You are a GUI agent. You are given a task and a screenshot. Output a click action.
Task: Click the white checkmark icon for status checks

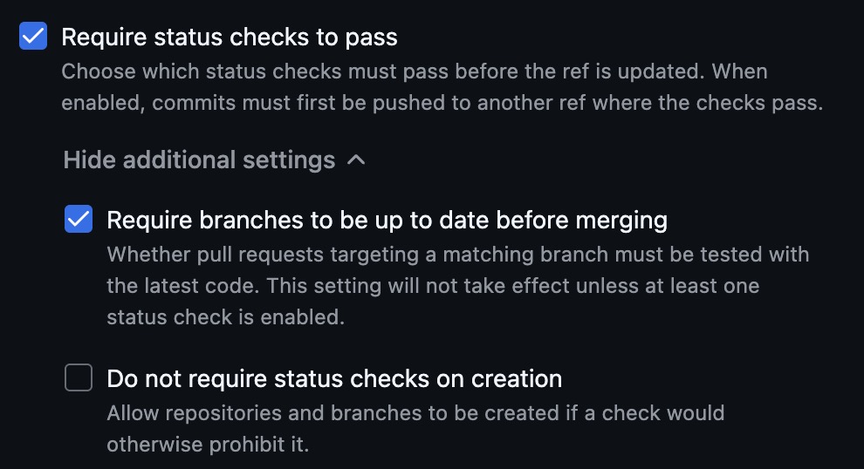[x=33, y=37]
